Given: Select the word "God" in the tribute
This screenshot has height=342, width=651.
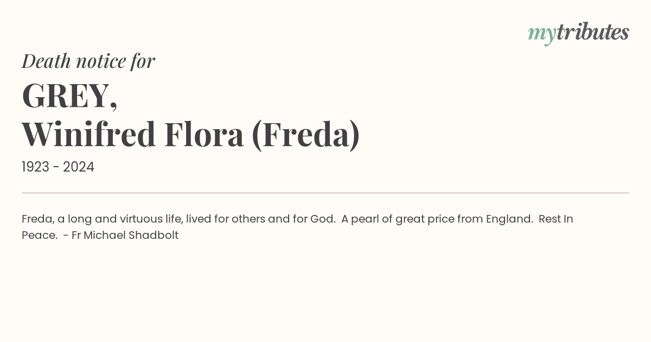Looking at the screenshot, I should tap(321, 219).
